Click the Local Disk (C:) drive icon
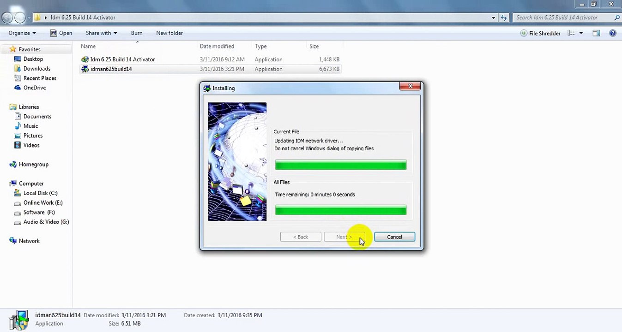The height and width of the screenshot is (332, 622). coord(18,193)
